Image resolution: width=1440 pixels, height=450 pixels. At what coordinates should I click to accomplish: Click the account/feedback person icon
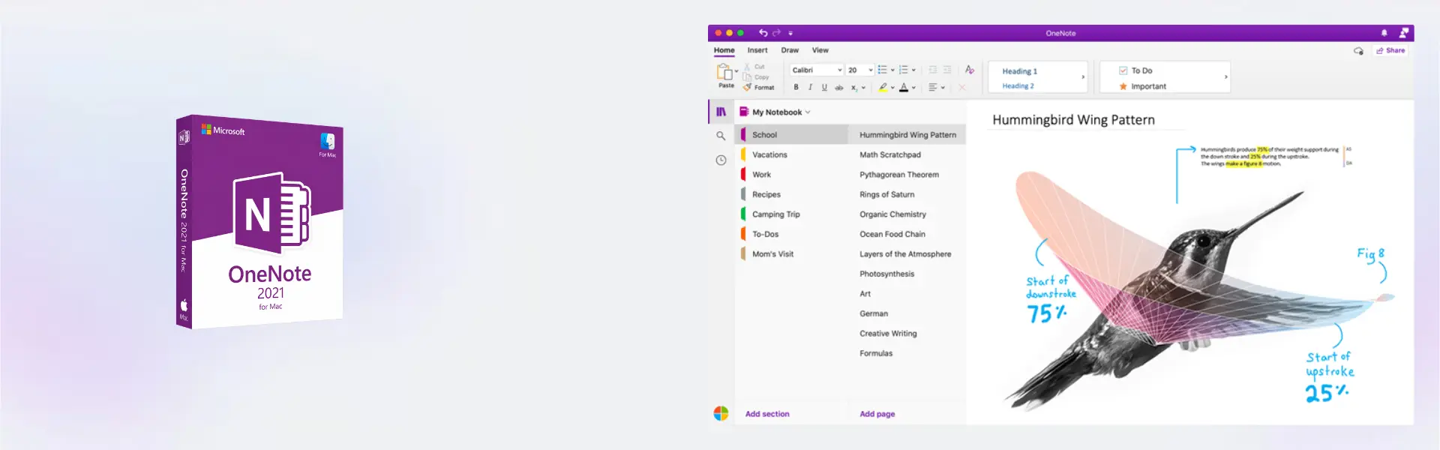pyautogui.click(x=1404, y=32)
